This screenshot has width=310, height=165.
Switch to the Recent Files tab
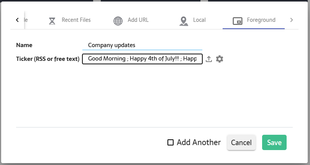76,20
